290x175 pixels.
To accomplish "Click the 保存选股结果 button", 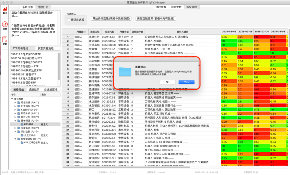I will tap(156, 19).
